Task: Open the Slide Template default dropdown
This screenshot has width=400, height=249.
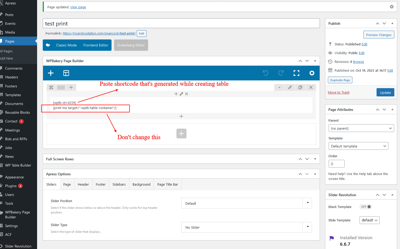Action: 369,220
